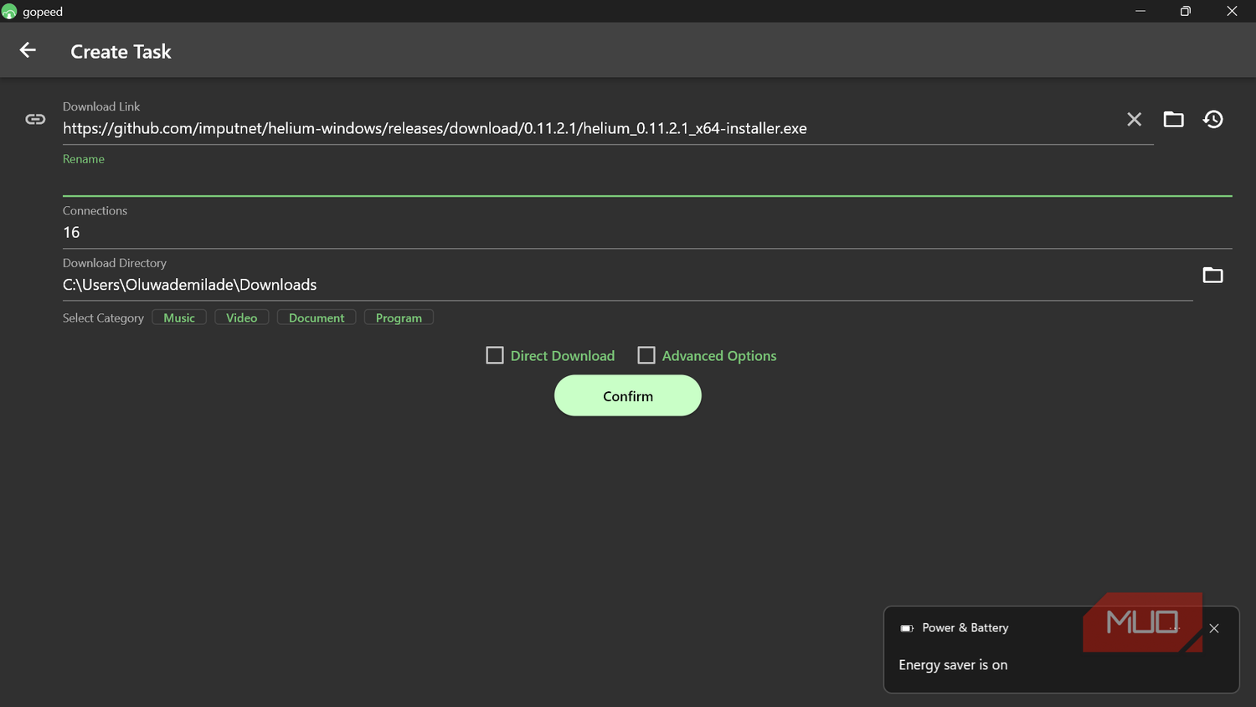
Task: Click the link chain icon
Action: (x=35, y=119)
